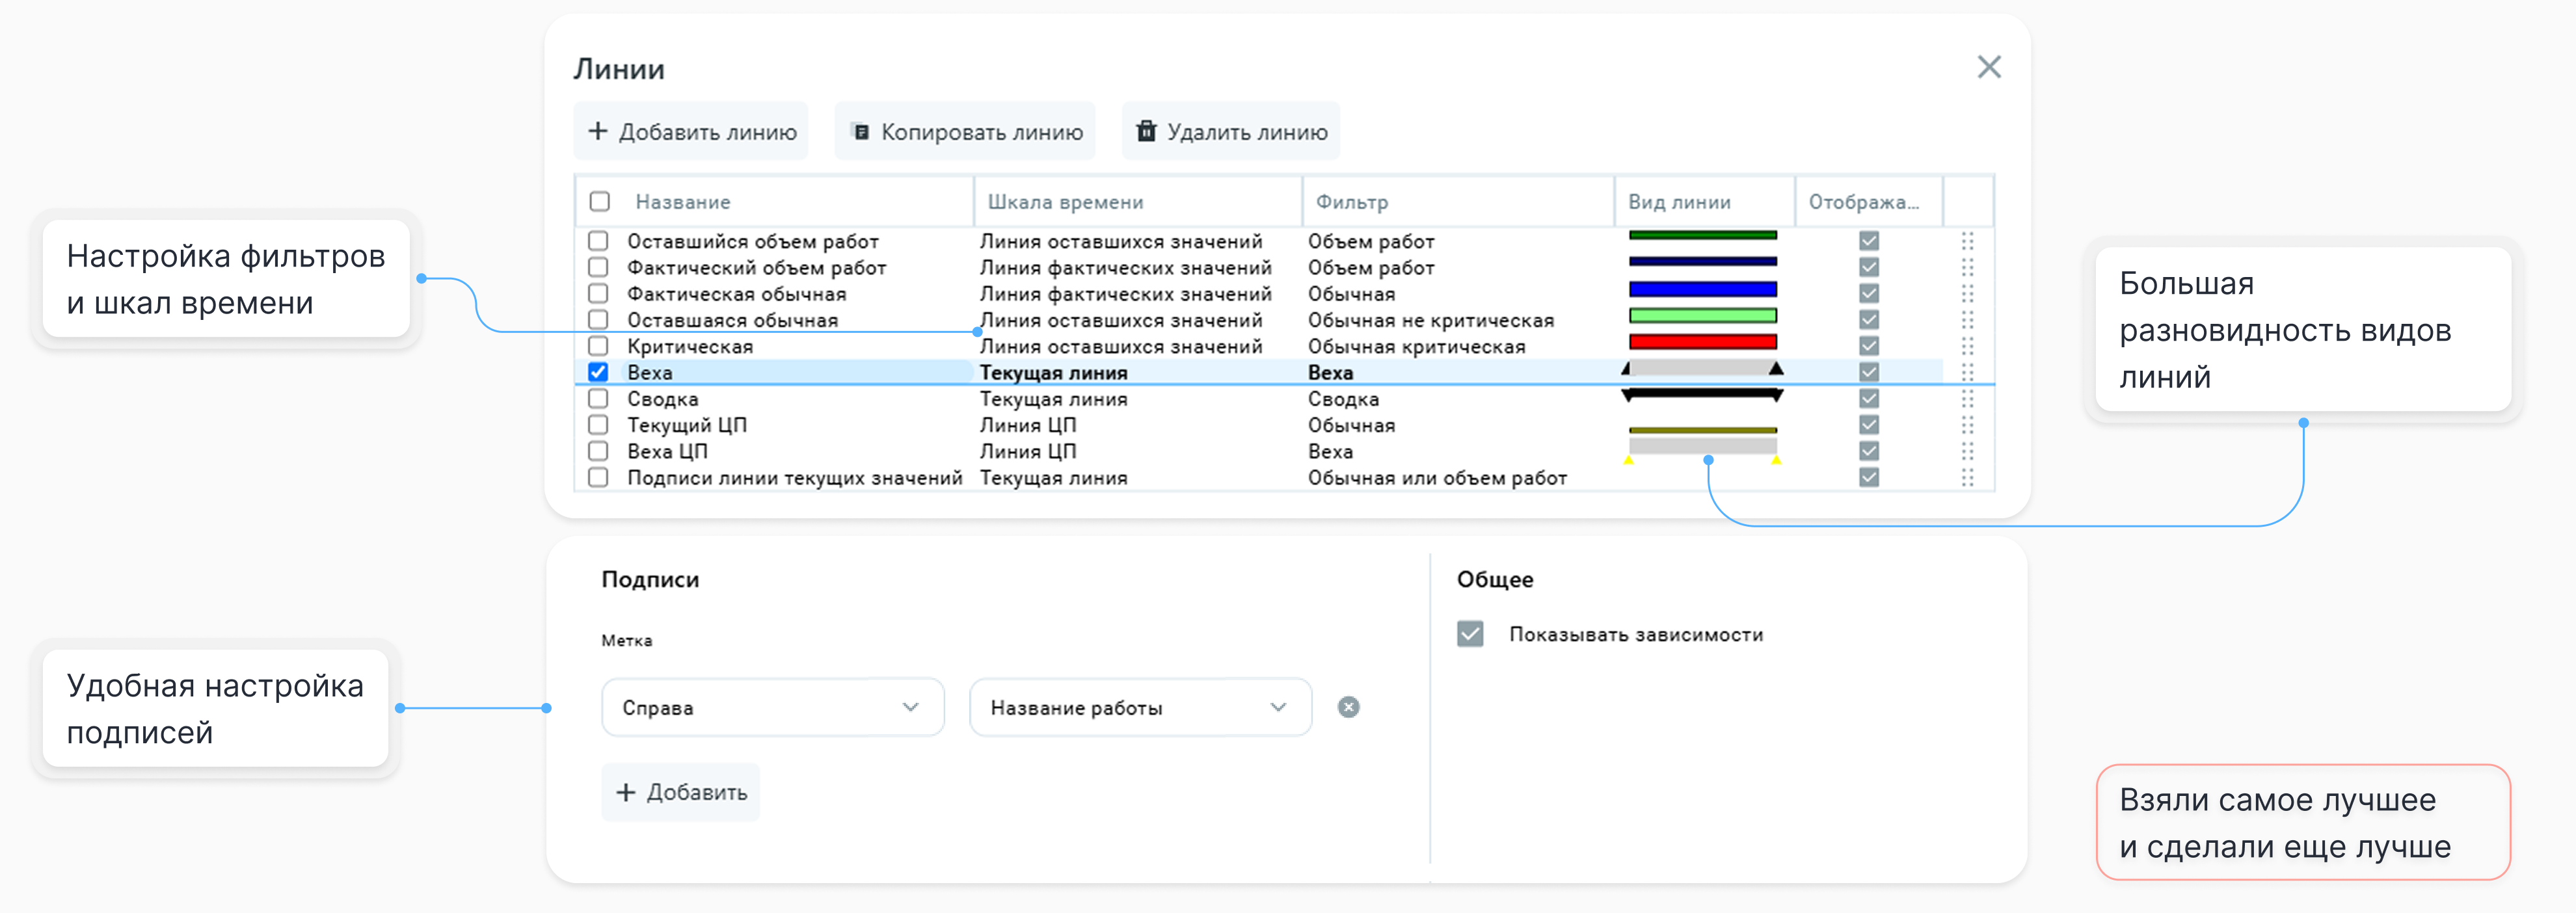Click plus icon of Добавить label button
Screen dimensions: 2576x913
click(626, 792)
